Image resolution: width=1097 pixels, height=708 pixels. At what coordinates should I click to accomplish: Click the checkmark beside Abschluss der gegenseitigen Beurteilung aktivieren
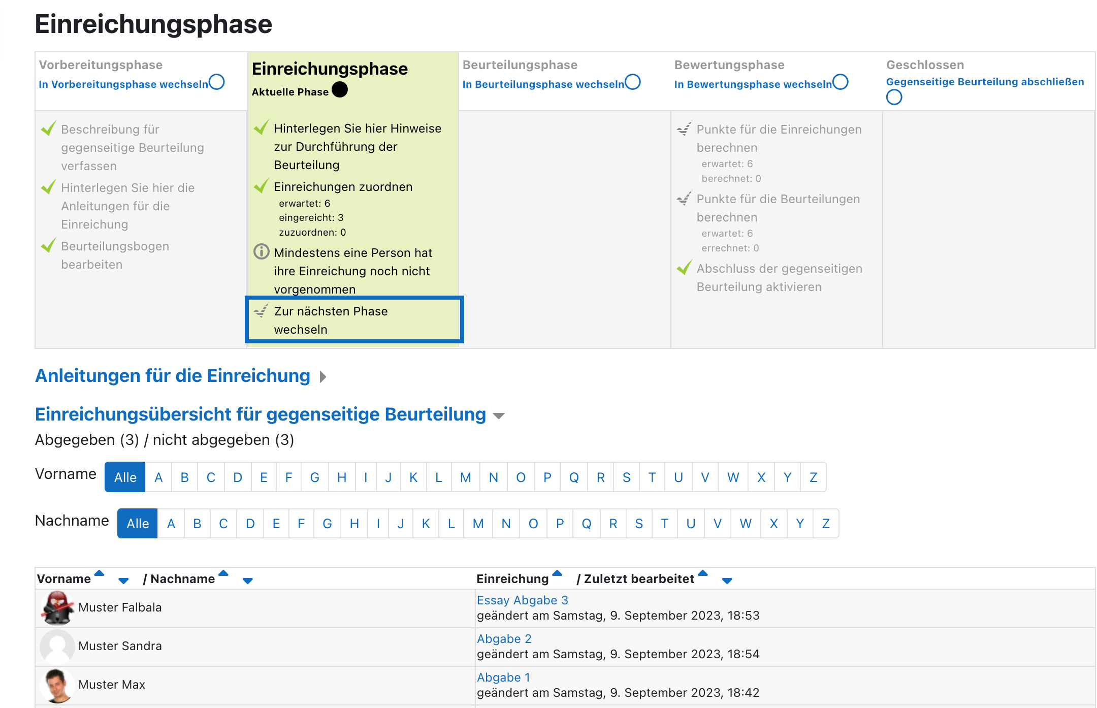click(x=684, y=268)
